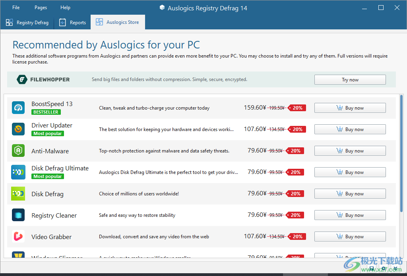
Task: Switch to the Reports tab
Action: coord(72,23)
